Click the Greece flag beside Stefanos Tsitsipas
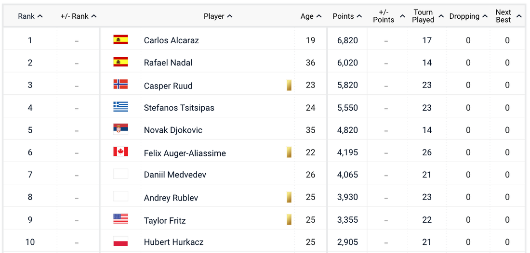 coord(120,107)
